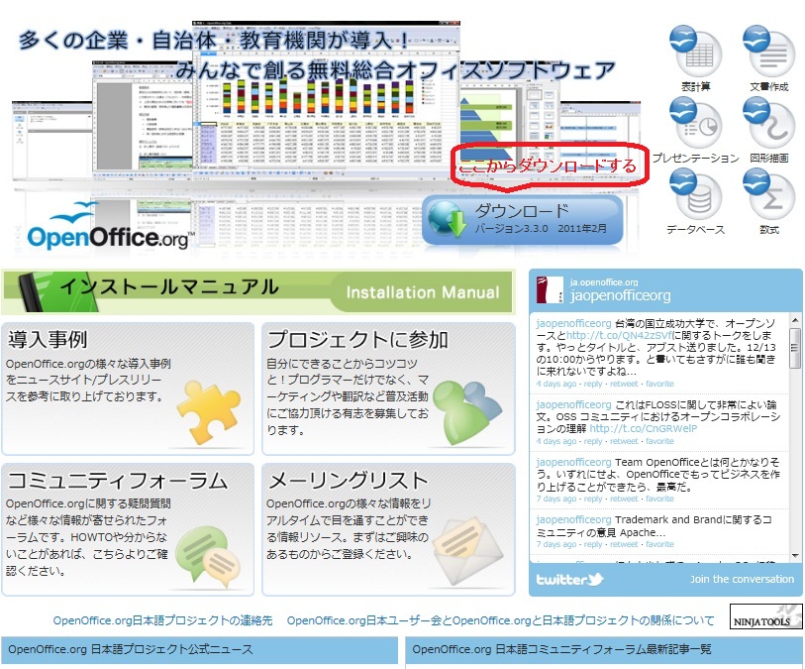Viewport: 805px width, 669px height.
Task: Click the blue ダウンロード version 3.3.0 button
Action: pos(522,219)
